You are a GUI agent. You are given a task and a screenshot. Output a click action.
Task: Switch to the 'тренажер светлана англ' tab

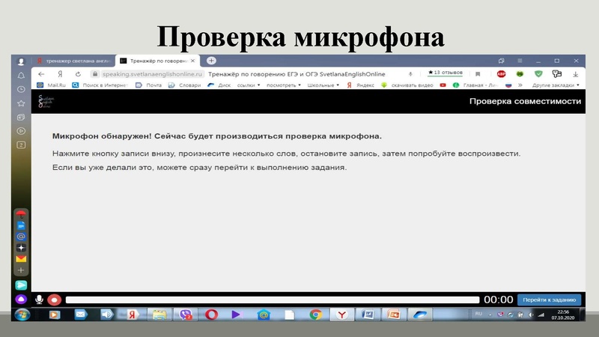[74, 61]
